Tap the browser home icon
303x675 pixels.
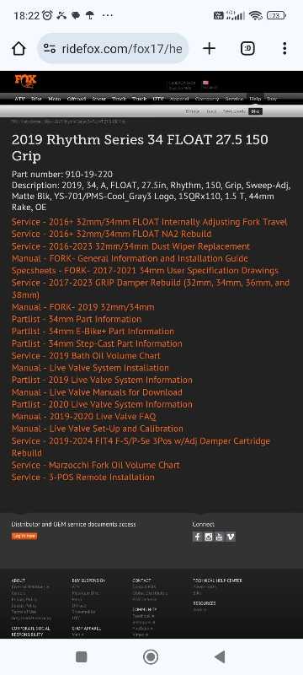(x=19, y=49)
